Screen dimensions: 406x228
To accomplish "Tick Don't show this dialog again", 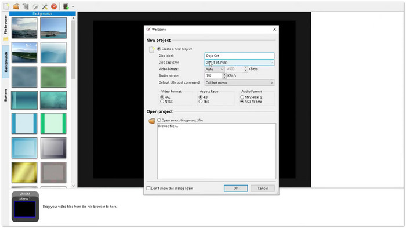I will (148, 189).
